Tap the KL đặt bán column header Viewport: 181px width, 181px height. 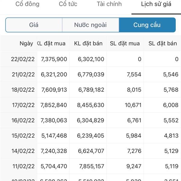point(88,43)
